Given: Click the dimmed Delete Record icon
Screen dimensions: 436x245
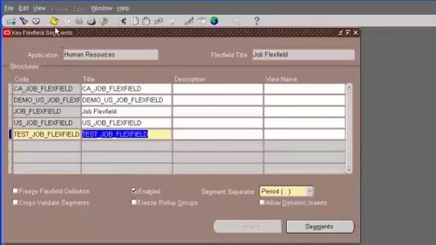Looking at the screenshot, I should click(172, 22).
